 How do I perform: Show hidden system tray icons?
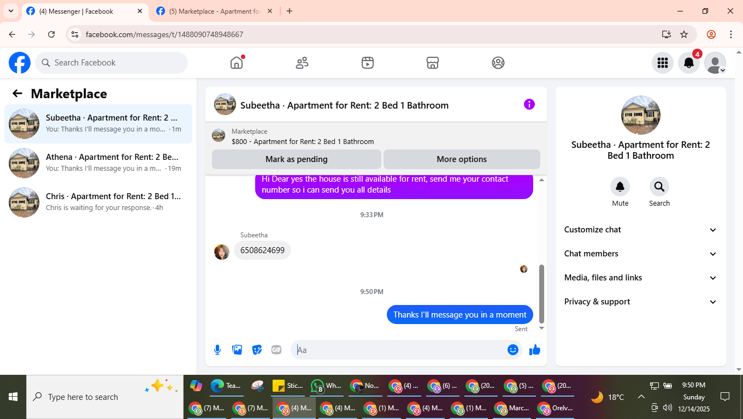[641, 397]
